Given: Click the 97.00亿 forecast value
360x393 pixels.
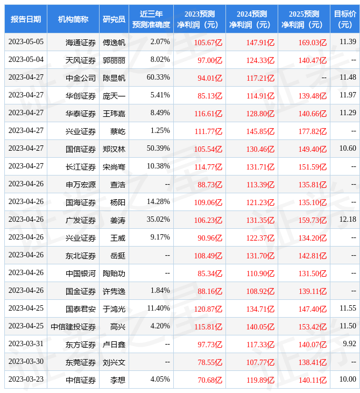Looking at the screenshot, I should (210, 60).
